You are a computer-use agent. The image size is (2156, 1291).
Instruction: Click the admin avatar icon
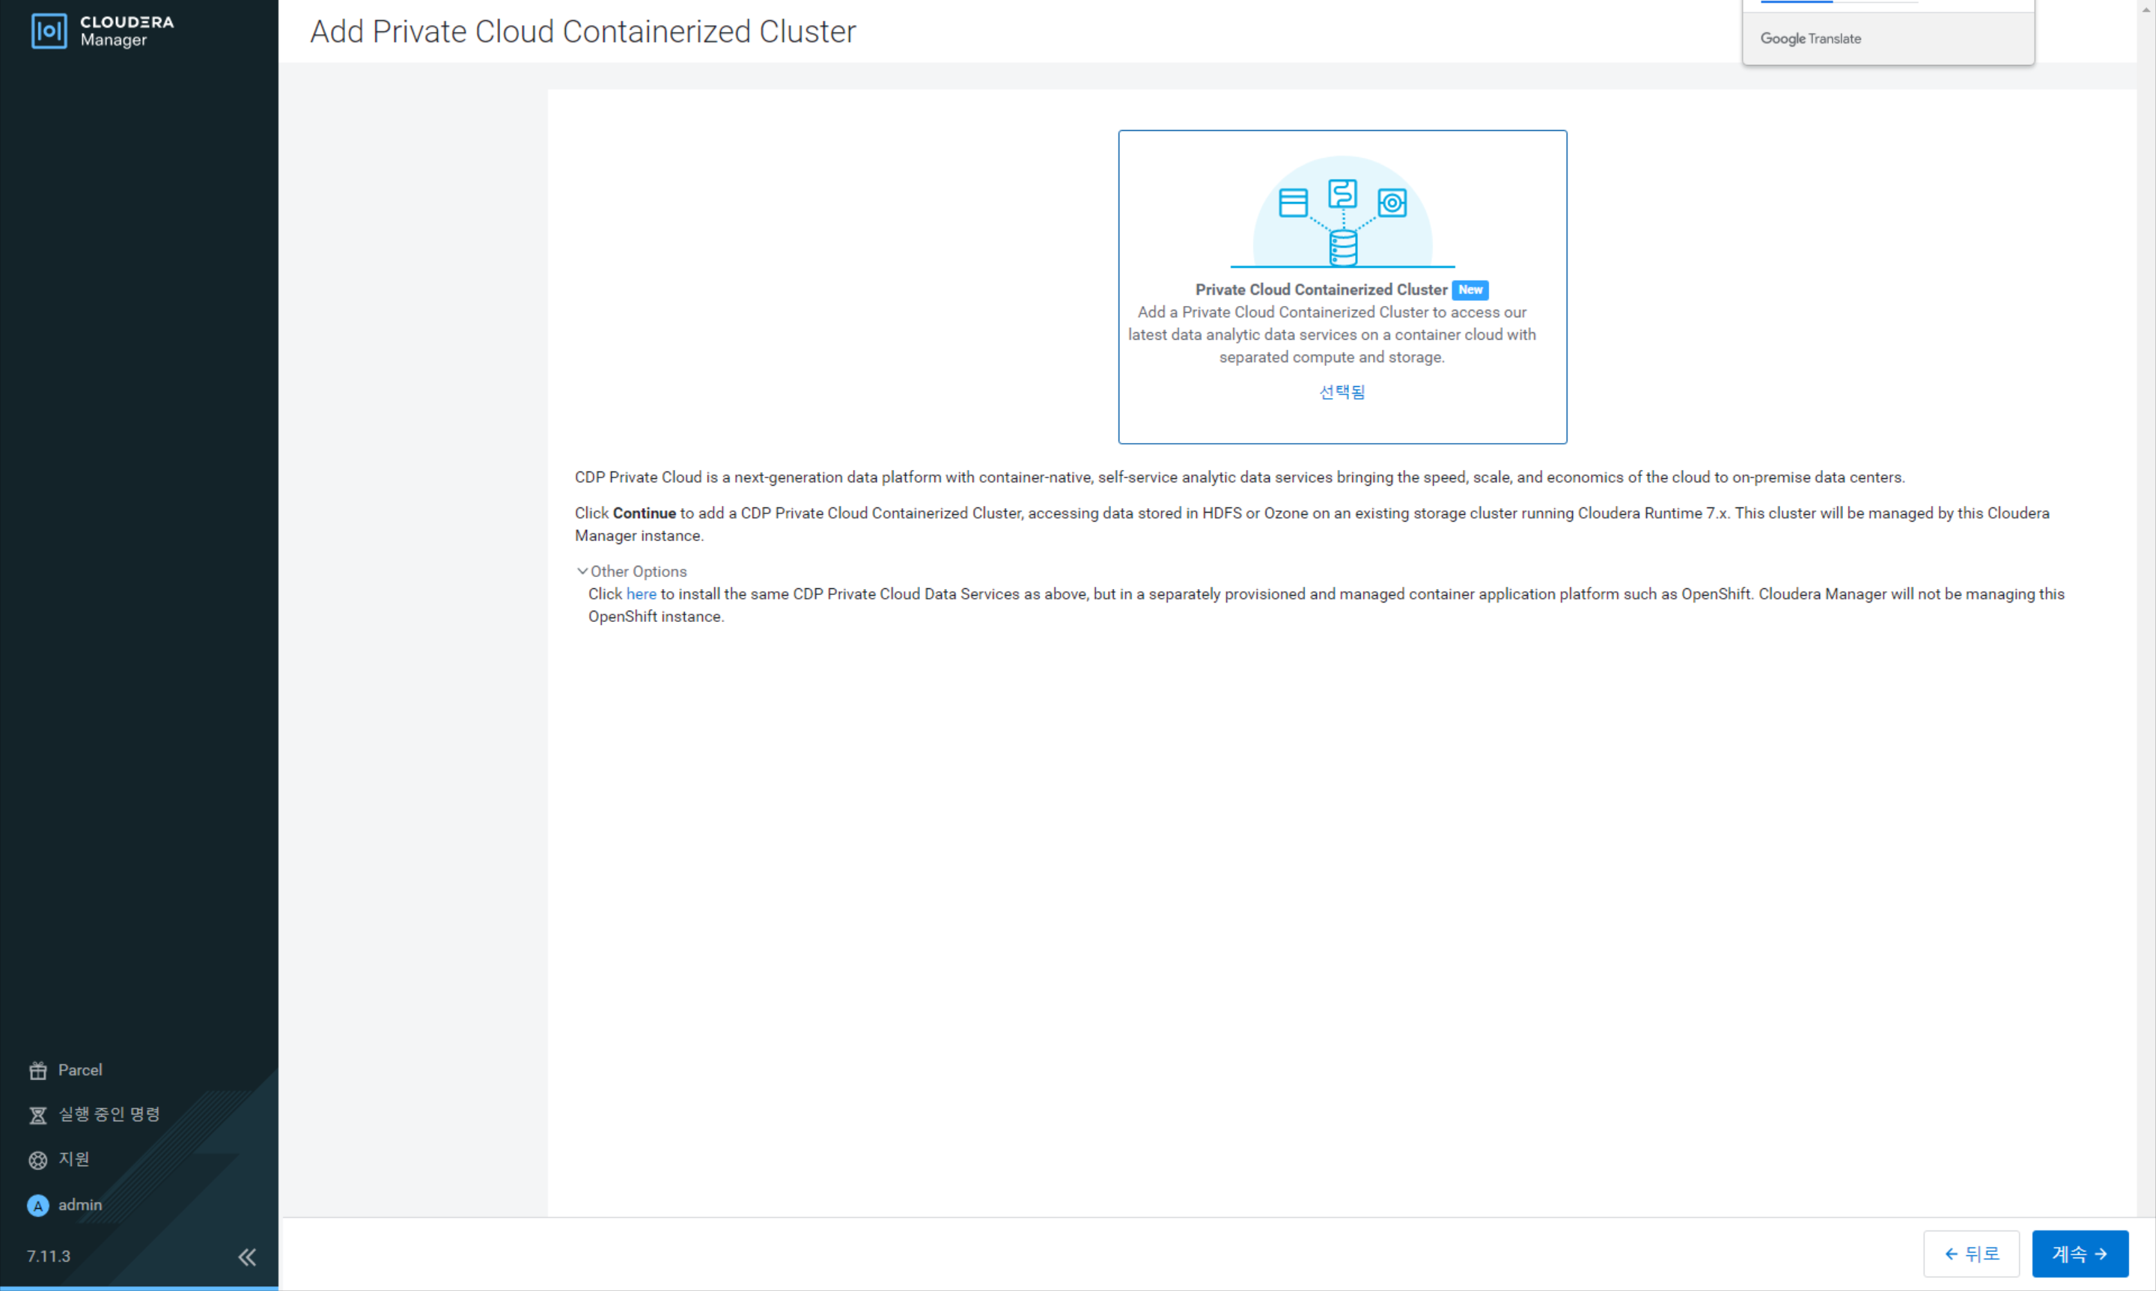point(38,1205)
